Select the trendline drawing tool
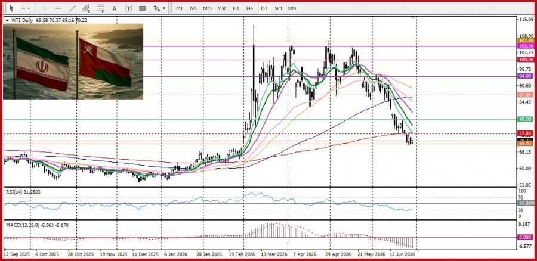The width and height of the screenshot is (537, 261). [x=72, y=8]
